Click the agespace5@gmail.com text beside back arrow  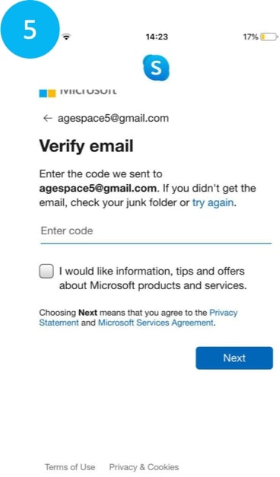pos(113,118)
